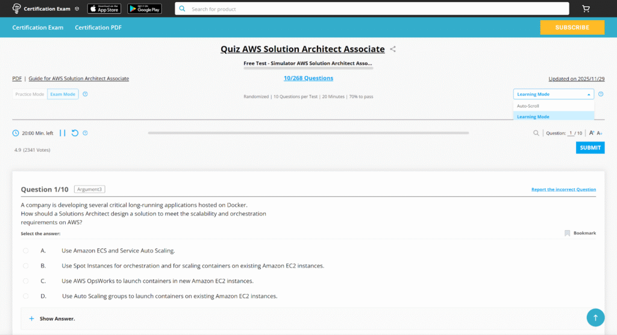Click the share icon beside quiz title
Viewport: 617px width, 335px height.
393,49
